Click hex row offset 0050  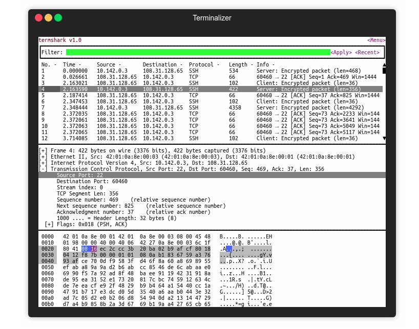(48, 267)
